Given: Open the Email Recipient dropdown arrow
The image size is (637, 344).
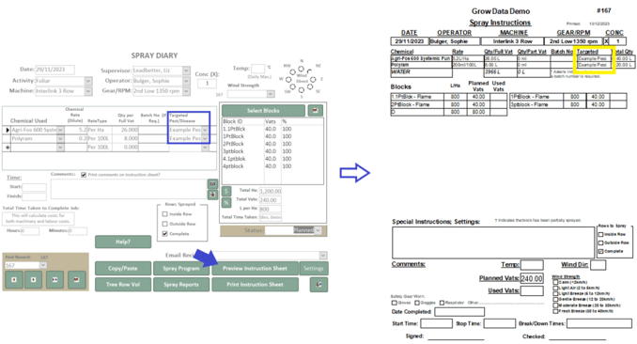Looking at the screenshot, I should pyautogui.click(x=323, y=256).
